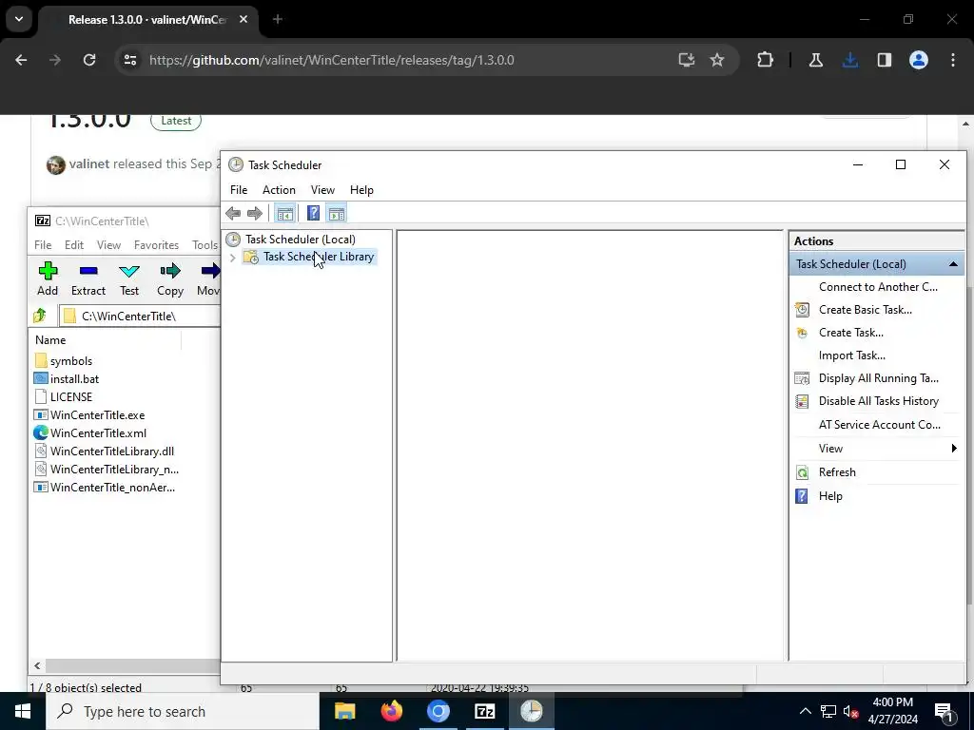This screenshot has height=730, width=974.
Task: Click muted volume icon in system tray
Action: tap(850, 711)
